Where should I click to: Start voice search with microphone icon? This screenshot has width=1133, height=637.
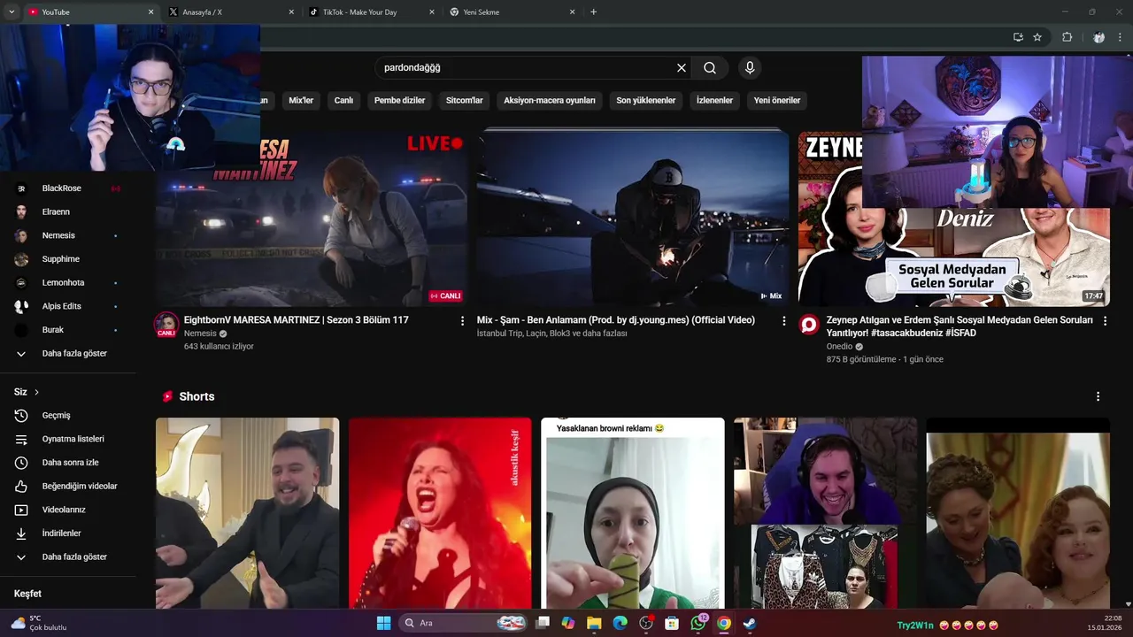click(750, 68)
